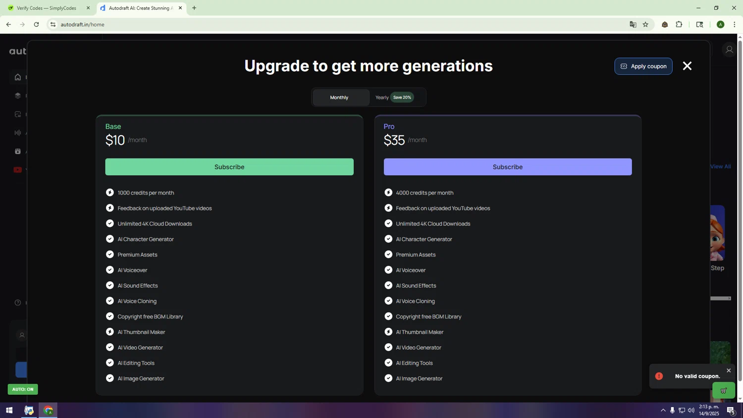Click '4000 credits per month' in Pro plan
The image size is (743, 418).
point(425,193)
